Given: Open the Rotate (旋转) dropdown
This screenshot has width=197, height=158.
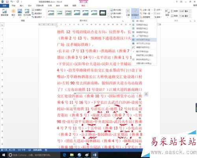Looking at the screenshot, I should click(x=158, y=17).
